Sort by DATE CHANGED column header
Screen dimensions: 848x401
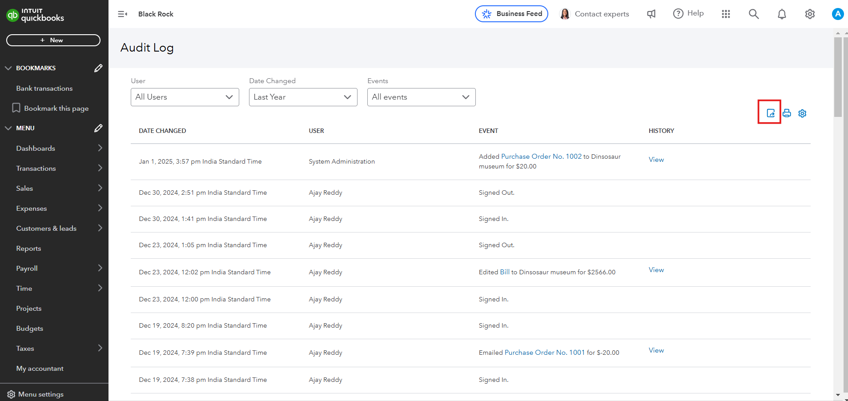point(162,131)
